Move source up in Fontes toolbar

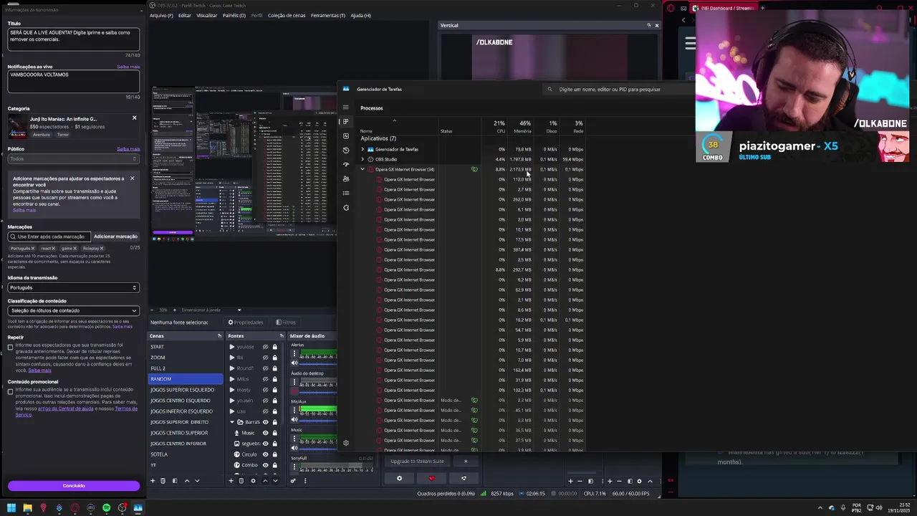click(x=265, y=481)
